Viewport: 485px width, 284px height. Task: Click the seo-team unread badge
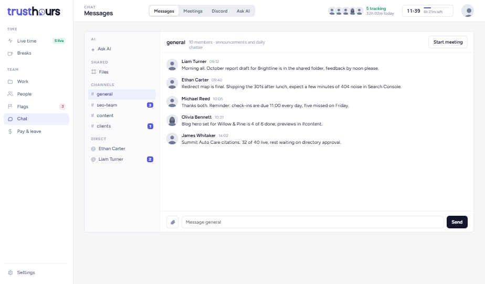[x=150, y=105]
